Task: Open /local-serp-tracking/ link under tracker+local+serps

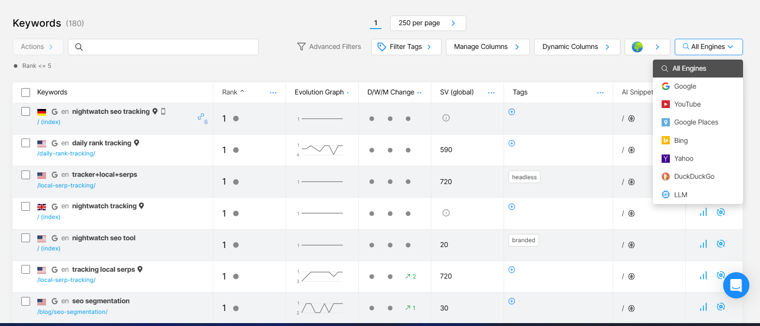Action: tap(66, 186)
